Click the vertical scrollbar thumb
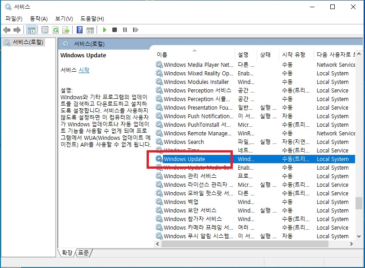This screenshot has width=365, height=268. (x=359, y=203)
